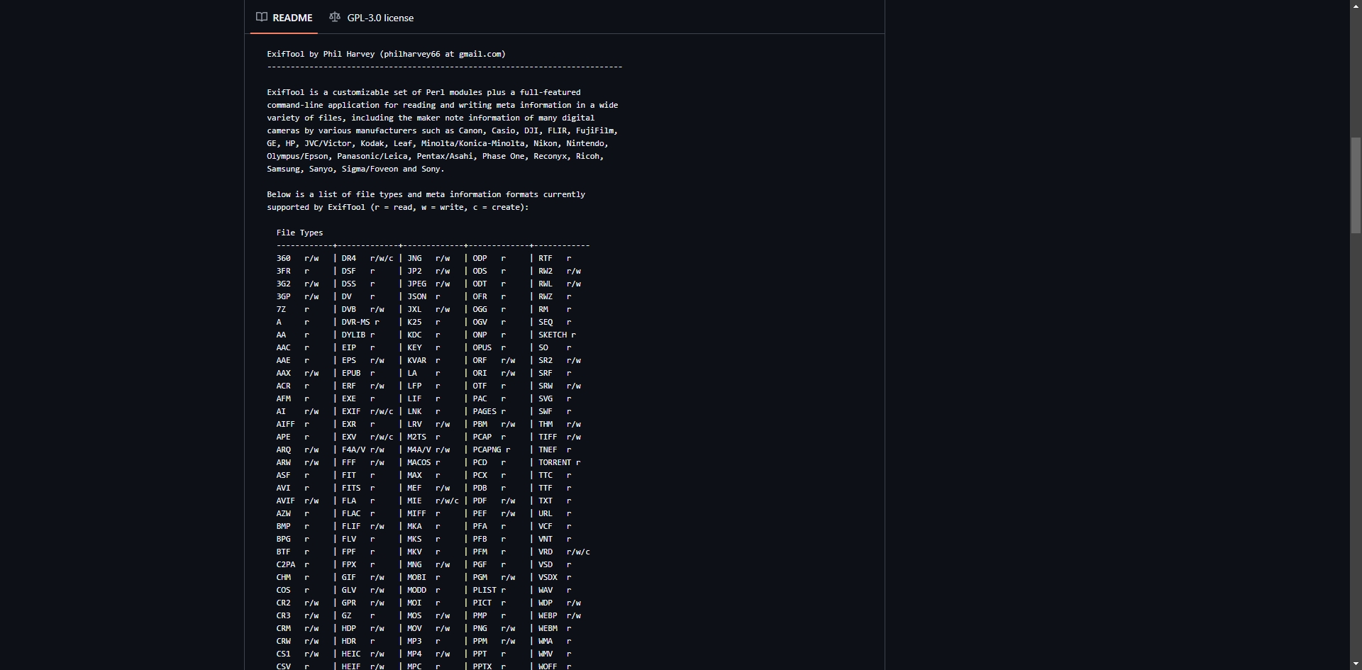
Task: Select the 'AVIF' file type entry
Action: click(285, 501)
